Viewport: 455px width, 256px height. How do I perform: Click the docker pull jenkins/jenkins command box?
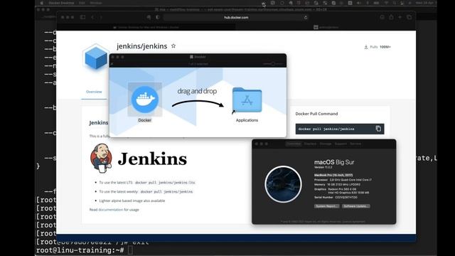(340, 129)
